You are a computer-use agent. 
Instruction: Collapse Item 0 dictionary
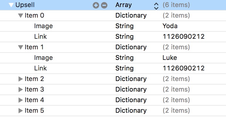21,16
